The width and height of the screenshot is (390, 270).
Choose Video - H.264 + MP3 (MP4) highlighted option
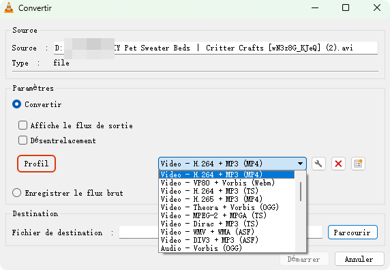pyautogui.click(x=226, y=175)
